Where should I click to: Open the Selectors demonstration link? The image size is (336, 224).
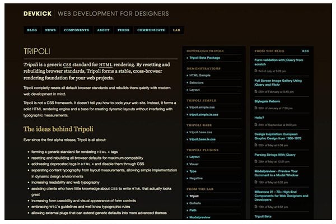197,82
